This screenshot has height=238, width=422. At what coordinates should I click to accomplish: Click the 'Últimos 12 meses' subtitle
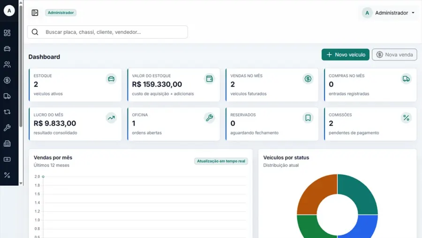tap(52, 165)
